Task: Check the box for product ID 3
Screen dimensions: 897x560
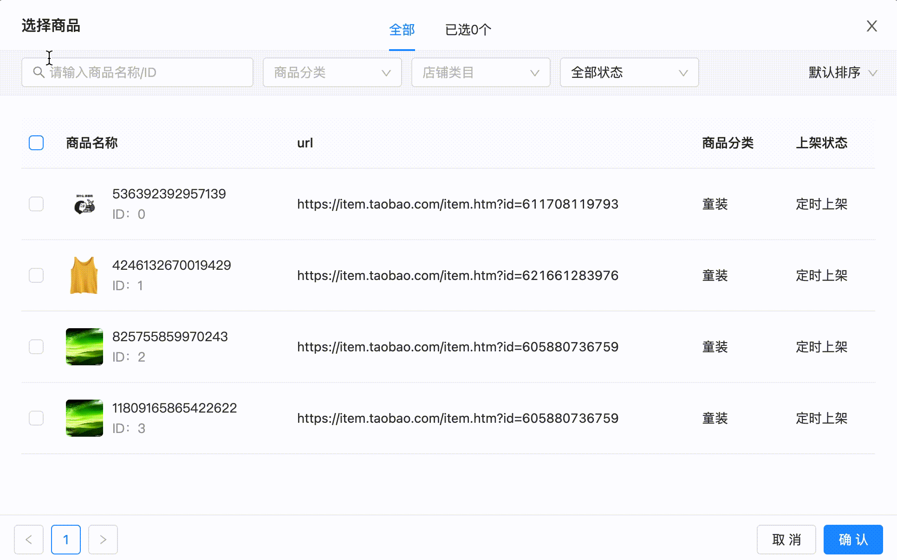Action: coord(36,418)
